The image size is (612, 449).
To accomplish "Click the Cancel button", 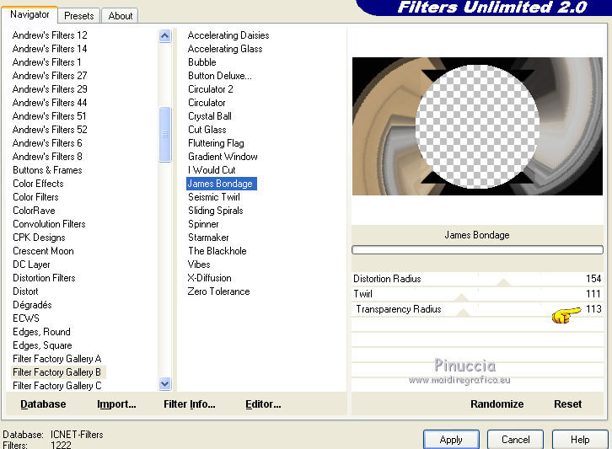I will point(516,440).
